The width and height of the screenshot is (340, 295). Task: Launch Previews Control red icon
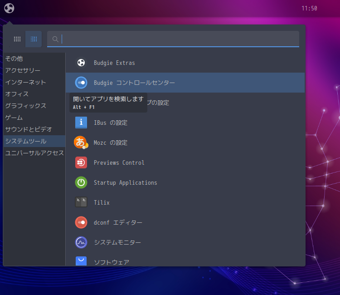(81, 162)
